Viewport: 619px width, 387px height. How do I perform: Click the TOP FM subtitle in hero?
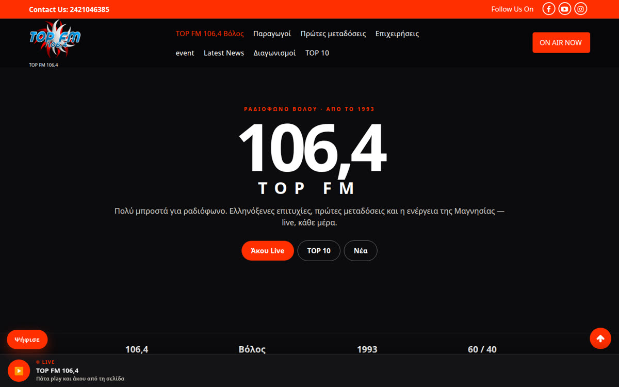point(307,188)
